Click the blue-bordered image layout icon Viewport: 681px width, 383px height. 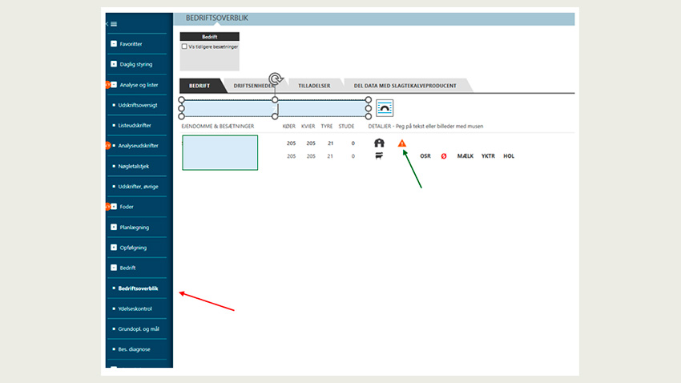385,107
